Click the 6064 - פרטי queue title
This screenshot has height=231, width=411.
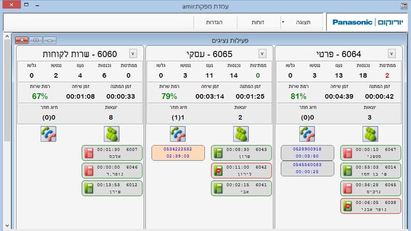point(339,54)
